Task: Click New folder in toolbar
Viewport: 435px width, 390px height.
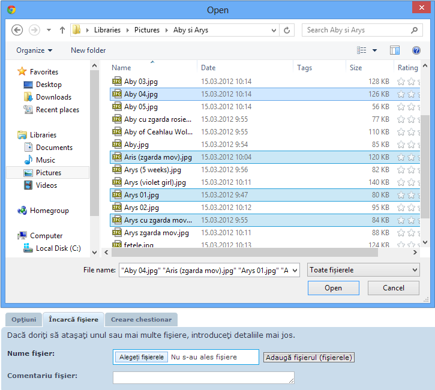Action: [x=88, y=50]
